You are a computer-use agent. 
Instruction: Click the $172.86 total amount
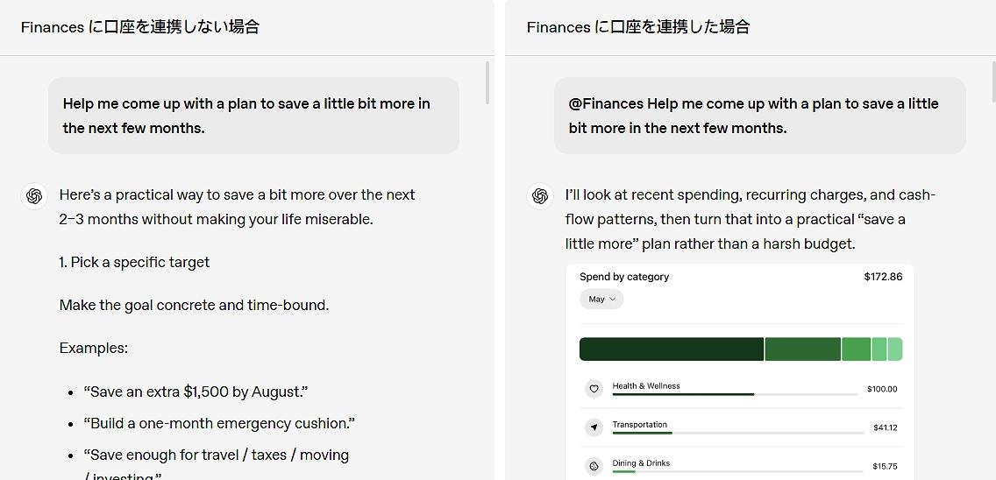[883, 277]
